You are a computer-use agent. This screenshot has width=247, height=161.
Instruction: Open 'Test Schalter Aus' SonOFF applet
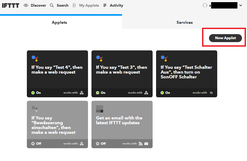tap(186, 72)
